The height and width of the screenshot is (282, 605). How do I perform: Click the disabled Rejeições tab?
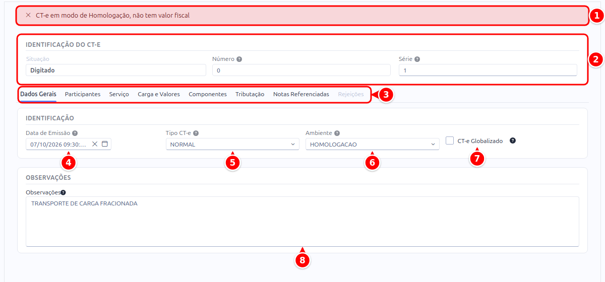point(351,94)
